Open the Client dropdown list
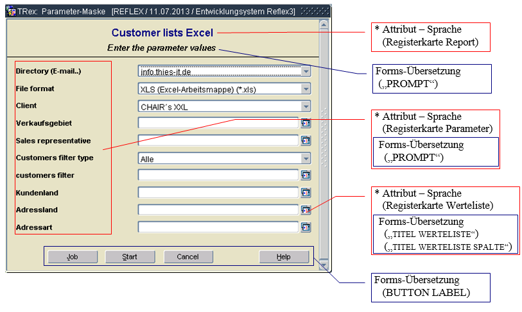Screen dimensions: 522x312 click(x=306, y=106)
